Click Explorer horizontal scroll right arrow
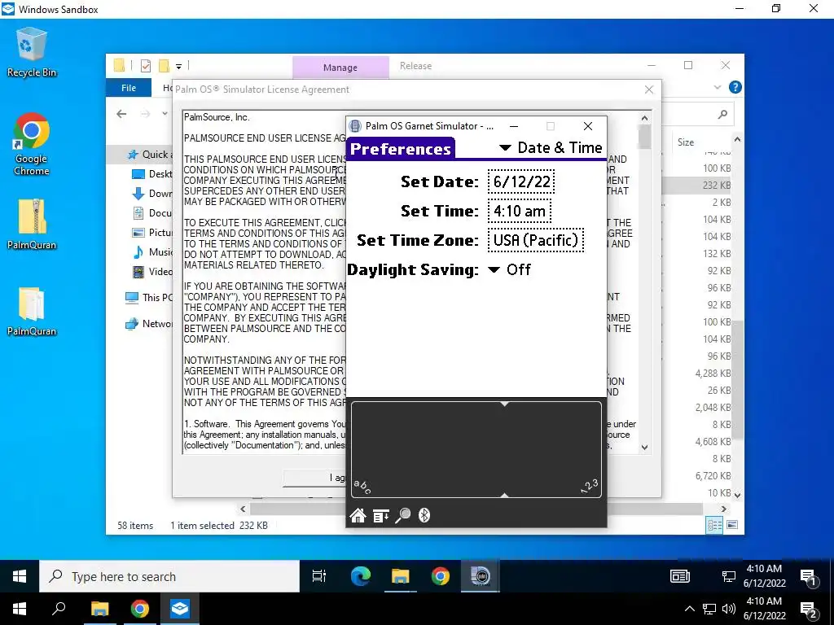 [x=723, y=509]
